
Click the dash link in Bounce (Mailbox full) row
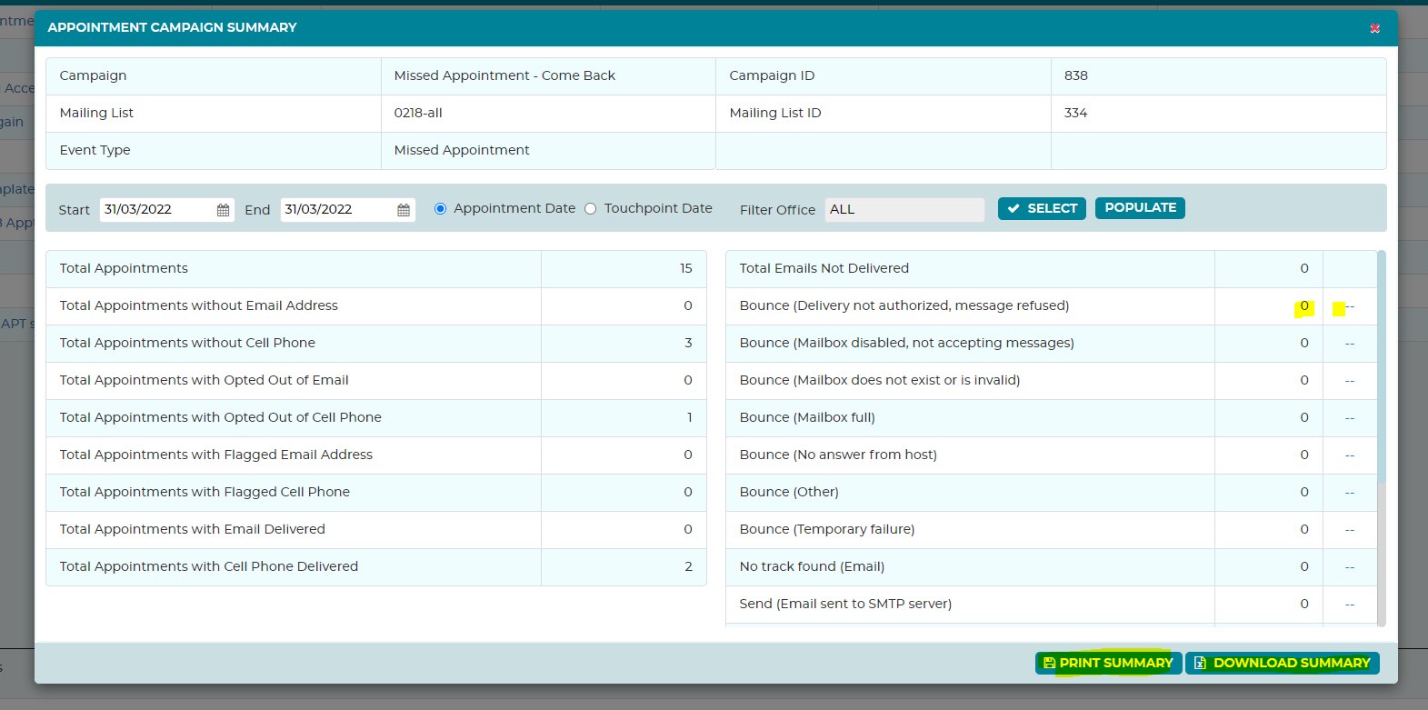click(1350, 418)
